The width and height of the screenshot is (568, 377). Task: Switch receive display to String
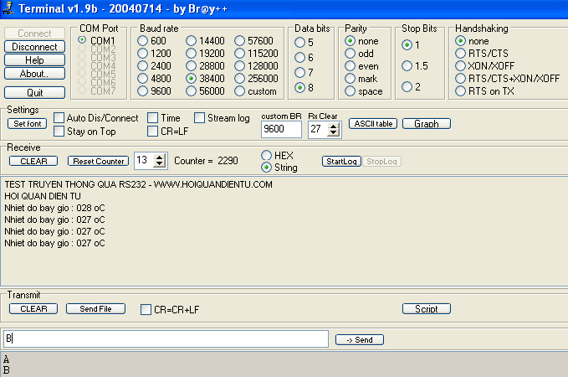[266, 168]
